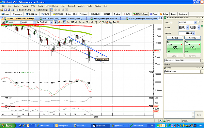Click the FUTURES workspace tab
The width and height of the screenshot is (204, 128).
tap(58, 14)
